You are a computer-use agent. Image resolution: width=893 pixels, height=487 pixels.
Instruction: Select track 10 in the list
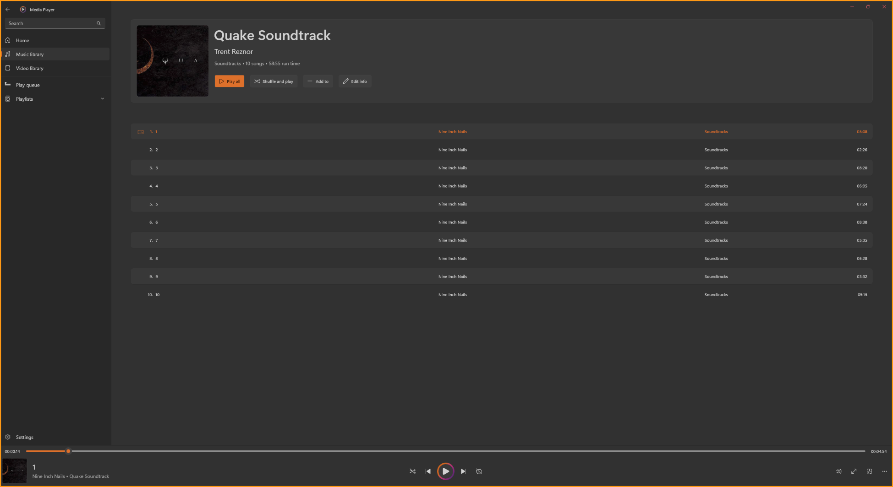pyautogui.click(x=502, y=295)
